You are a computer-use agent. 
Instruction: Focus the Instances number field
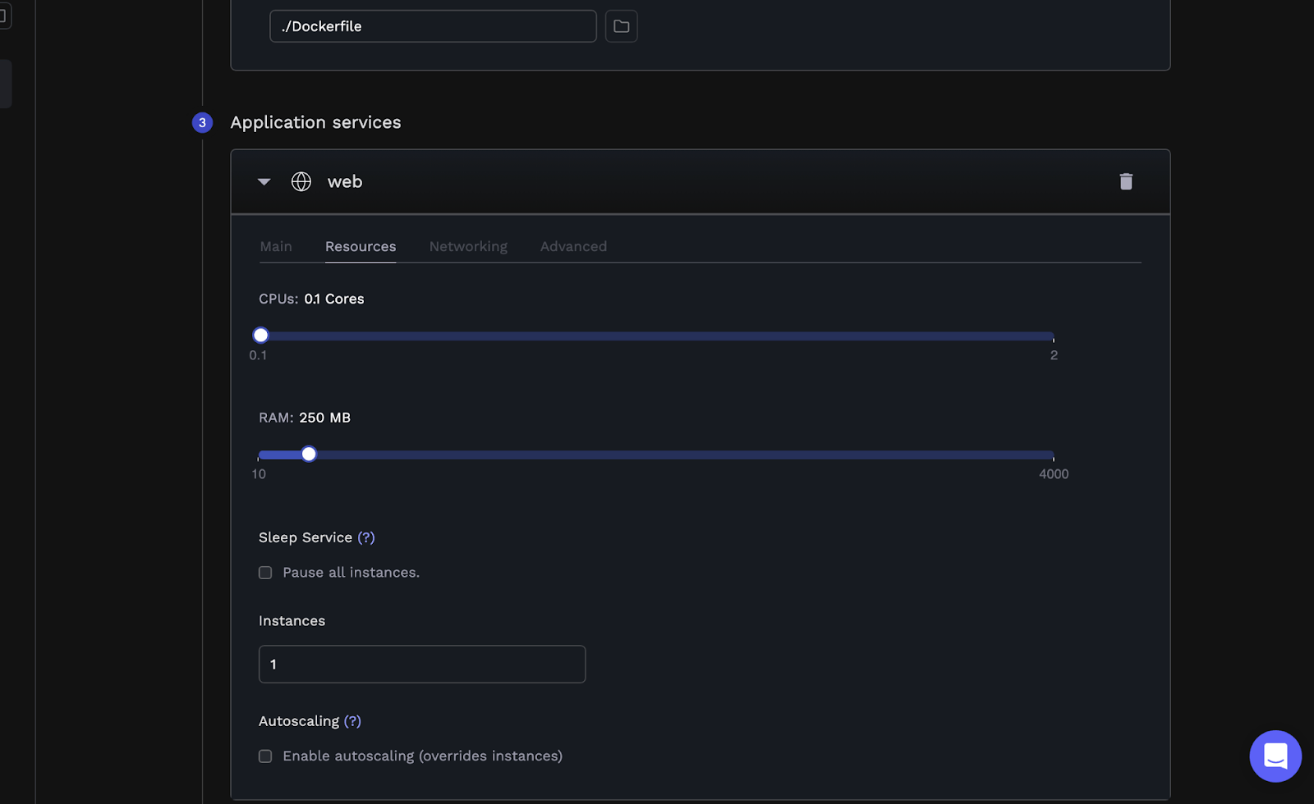tap(422, 664)
